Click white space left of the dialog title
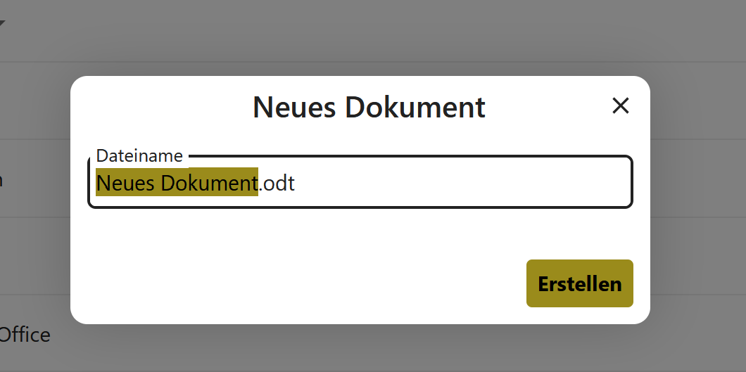The height and width of the screenshot is (372, 746). tap(162, 107)
